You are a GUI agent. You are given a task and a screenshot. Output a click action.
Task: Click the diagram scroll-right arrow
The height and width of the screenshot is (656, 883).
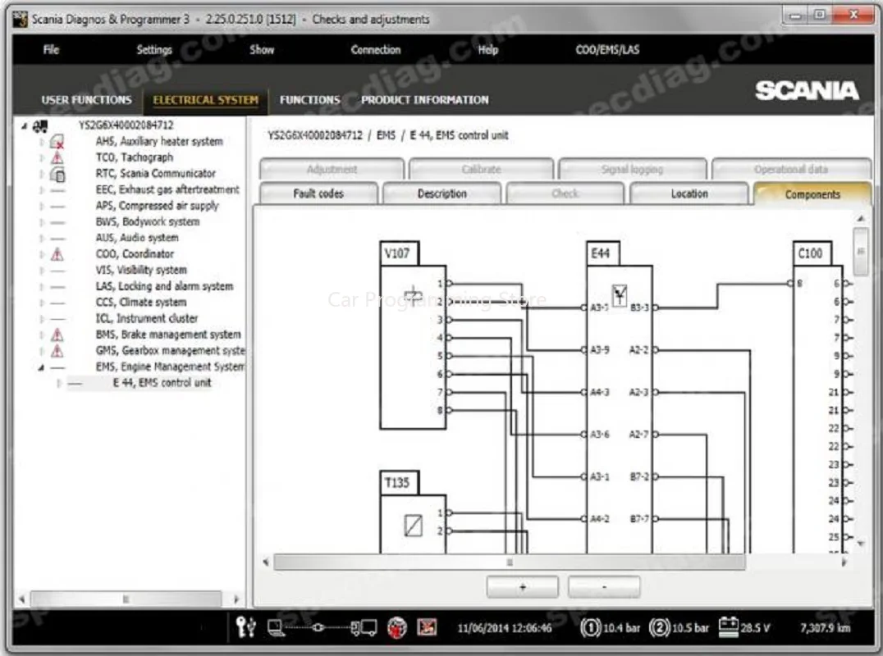(844, 562)
